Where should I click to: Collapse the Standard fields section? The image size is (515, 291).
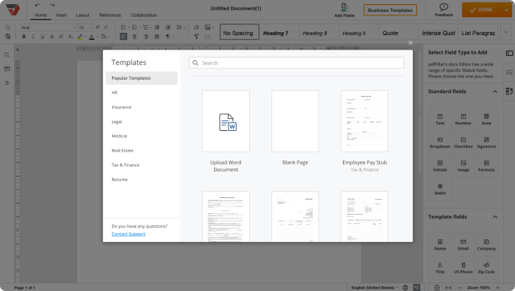(495, 92)
